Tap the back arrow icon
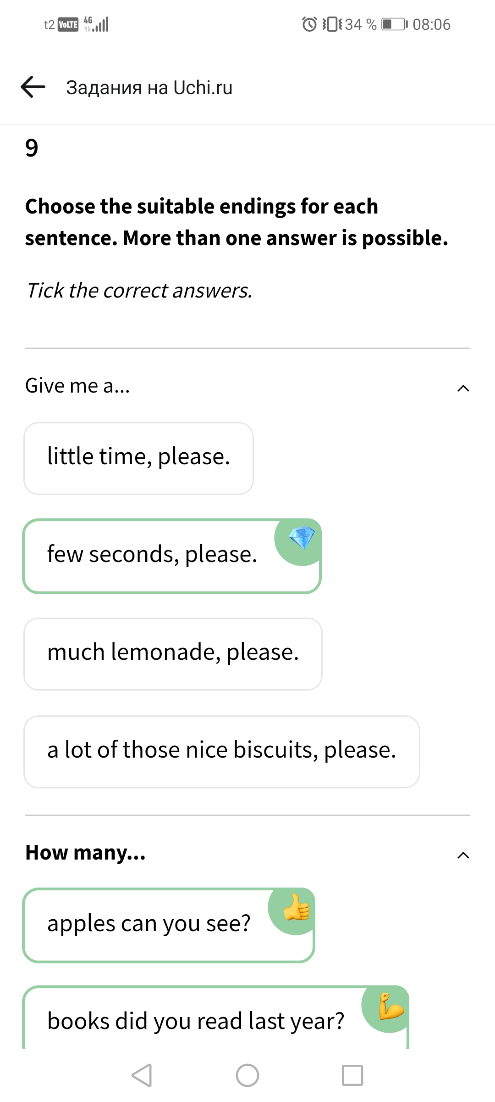This screenshot has width=495, height=1102. 33,87
